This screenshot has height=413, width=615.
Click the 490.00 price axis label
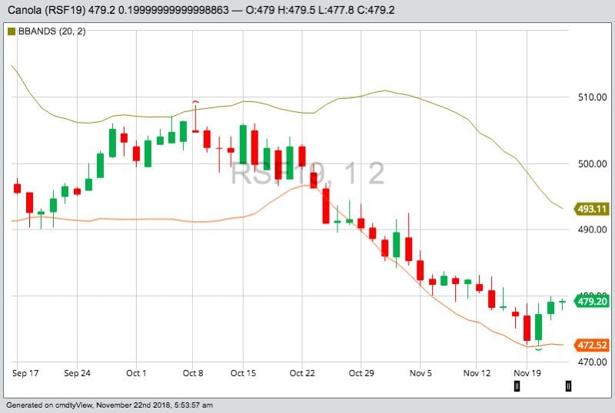click(x=592, y=230)
